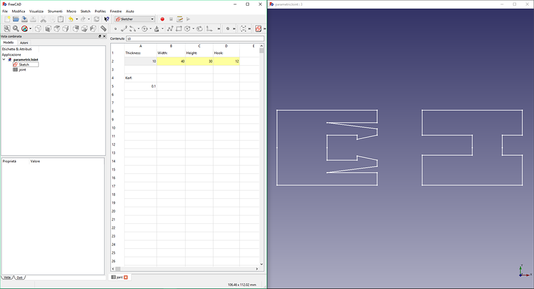Click the Measure distance ruler icon
This screenshot has width=534, height=289.
104,29
